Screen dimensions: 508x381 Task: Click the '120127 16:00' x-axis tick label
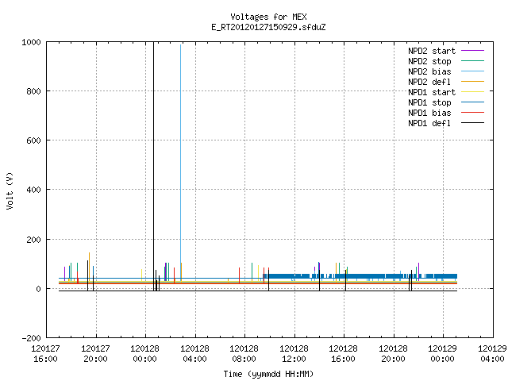point(46,354)
